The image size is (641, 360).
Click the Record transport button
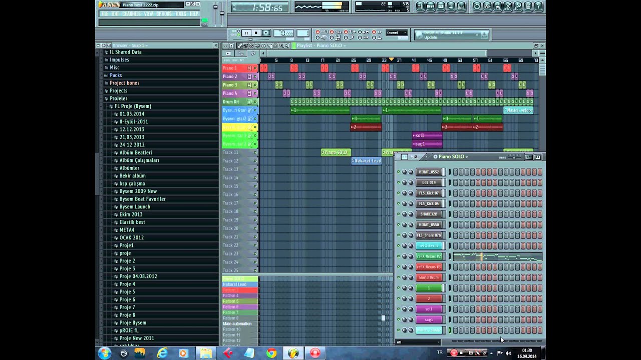click(x=266, y=33)
